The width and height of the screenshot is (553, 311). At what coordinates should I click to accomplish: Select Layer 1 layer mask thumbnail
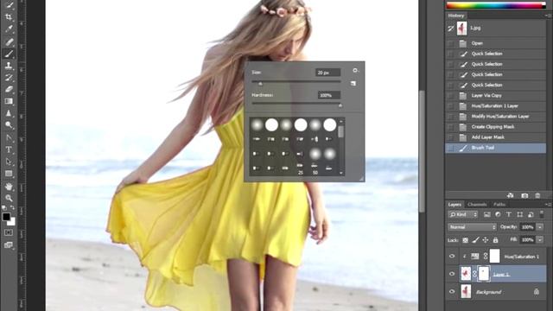point(484,274)
